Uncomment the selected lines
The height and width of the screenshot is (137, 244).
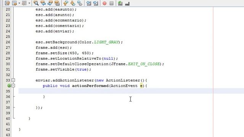pos(127,3)
